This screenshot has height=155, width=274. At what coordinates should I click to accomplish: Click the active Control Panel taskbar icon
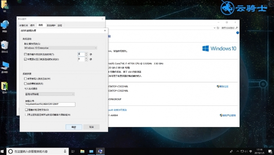(x=100, y=151)
